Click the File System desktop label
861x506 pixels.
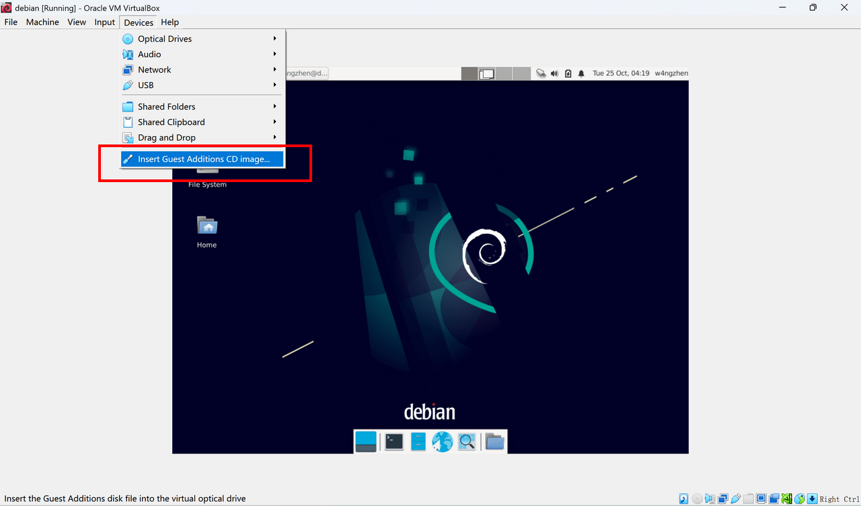tap(207, 185)
